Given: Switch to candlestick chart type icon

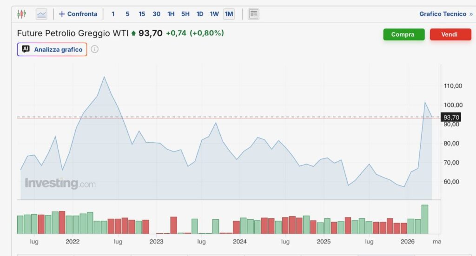Looking at the screenshot, I should 21,14.
